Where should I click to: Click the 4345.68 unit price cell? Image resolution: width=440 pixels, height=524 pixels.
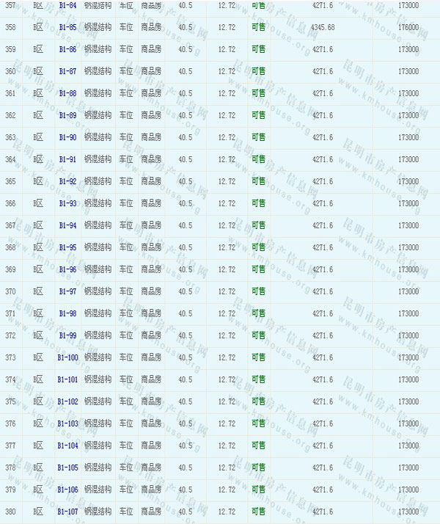coord(323,27)
